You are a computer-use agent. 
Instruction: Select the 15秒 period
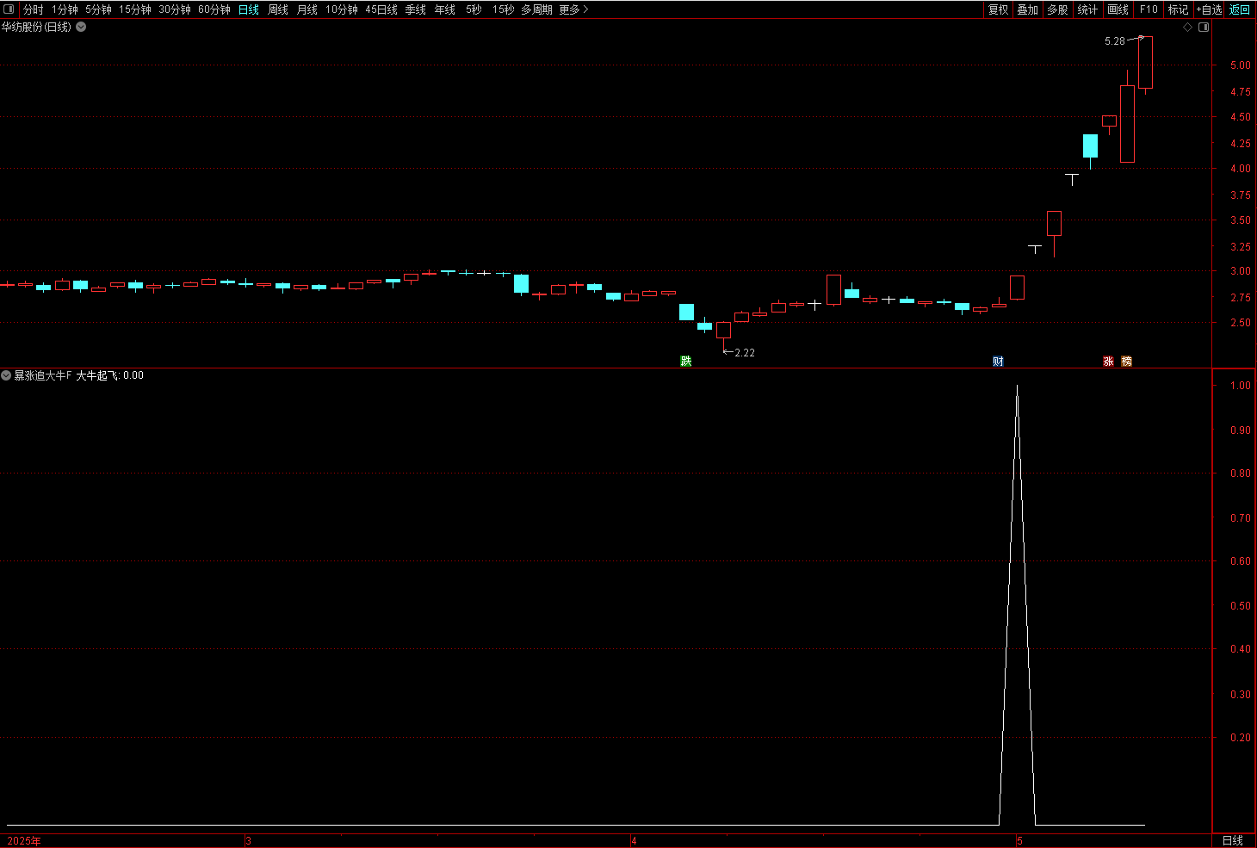pyautogui.click(x=503, y=9)
